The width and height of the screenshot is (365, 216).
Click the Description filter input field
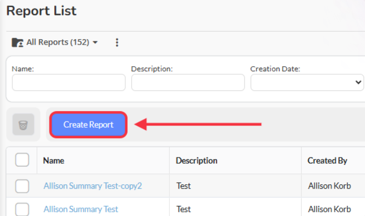[188, 82]
